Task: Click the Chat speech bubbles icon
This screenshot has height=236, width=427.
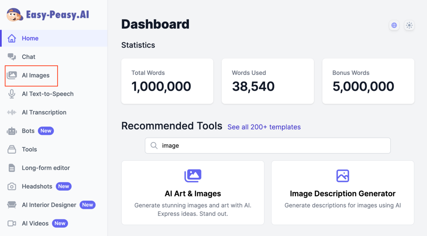Action: (x=12, y=57)
